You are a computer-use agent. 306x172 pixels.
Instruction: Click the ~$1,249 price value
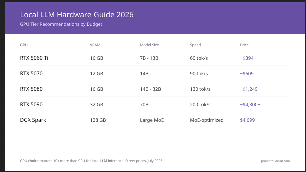coord(249,89)
